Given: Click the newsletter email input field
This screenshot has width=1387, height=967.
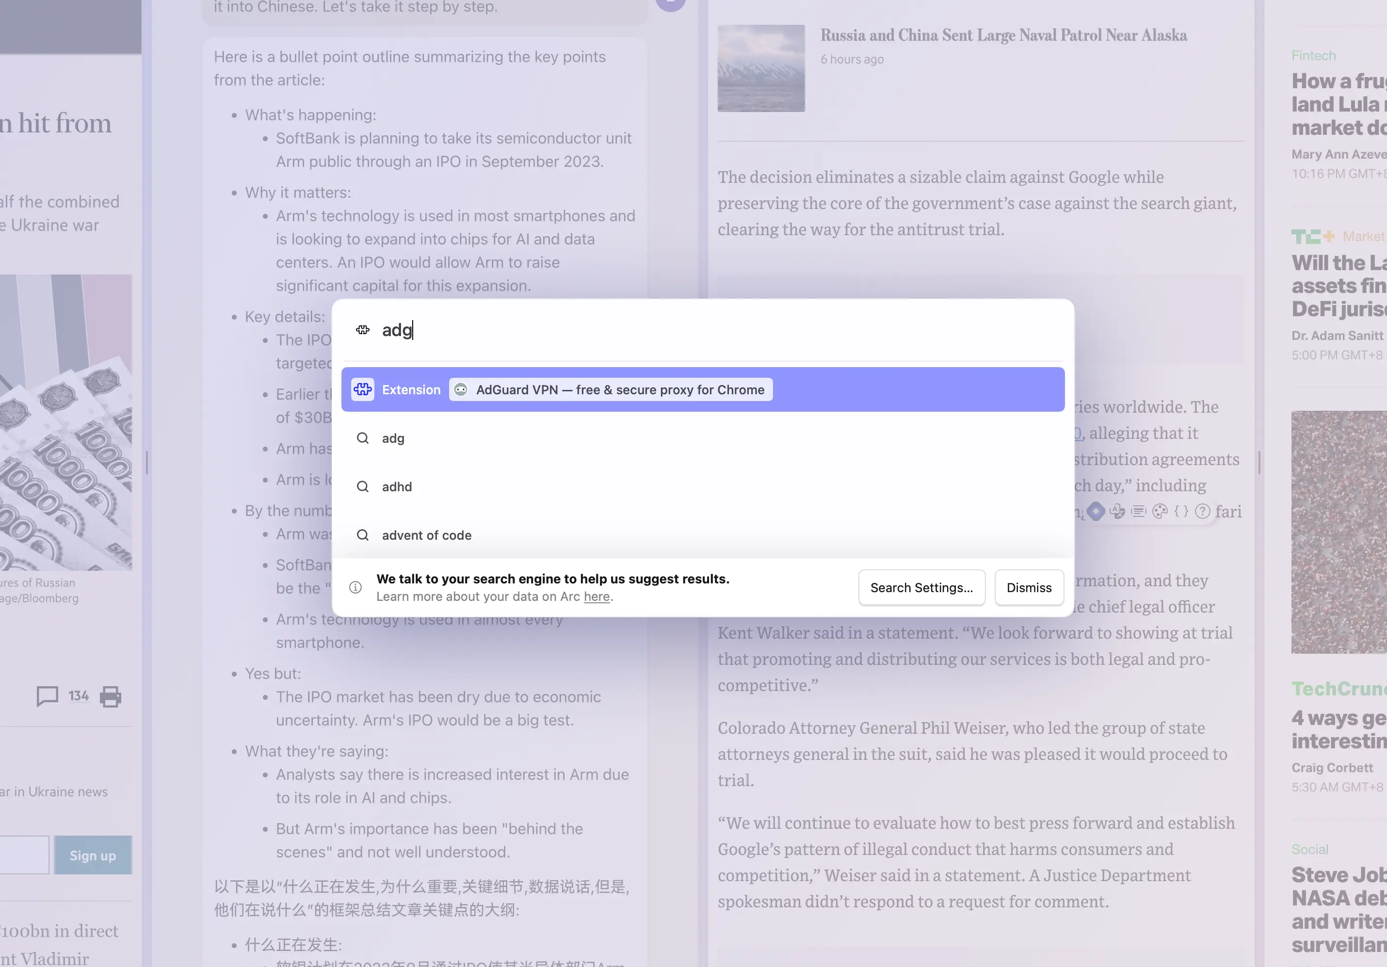Looking at the screenshot, I should (x=24, y=855).
